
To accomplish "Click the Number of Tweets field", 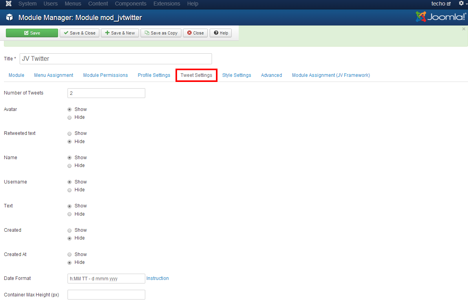I will tap(106, 93).
